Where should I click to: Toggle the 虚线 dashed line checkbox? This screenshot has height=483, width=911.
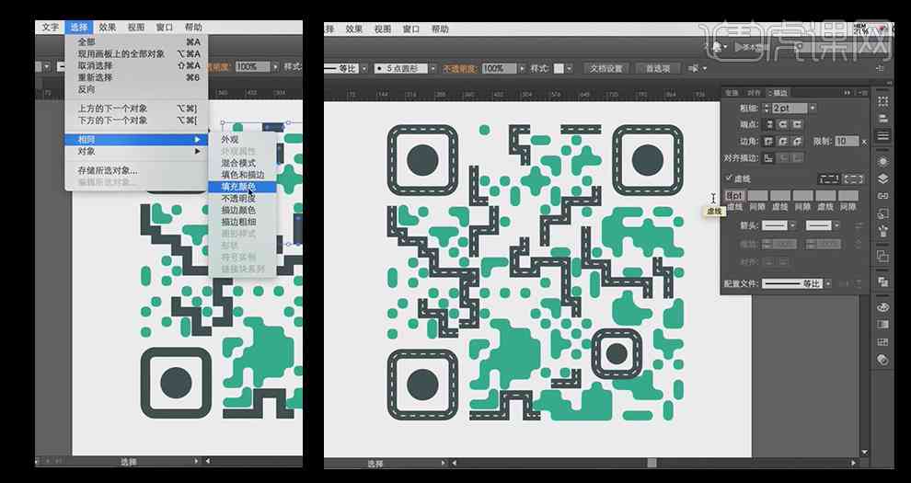click(730, 178)
